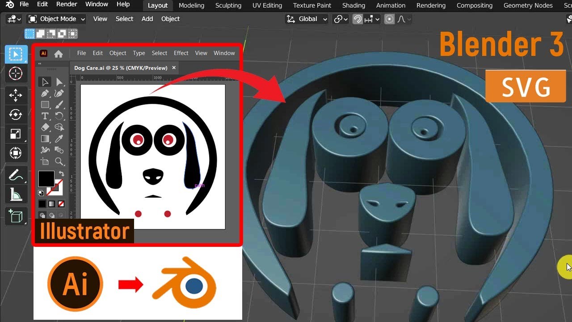Choose the extend selection mode
572x322 pixels.
[40, 34]
